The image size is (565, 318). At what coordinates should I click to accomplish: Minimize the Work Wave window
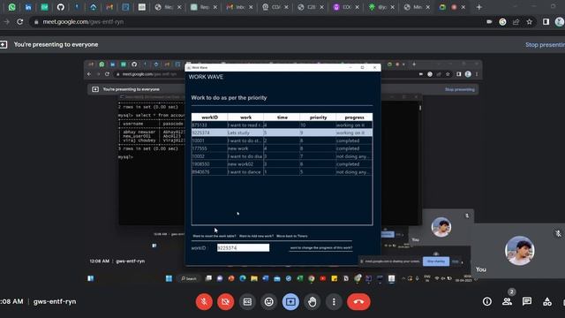tap(350, 67)
